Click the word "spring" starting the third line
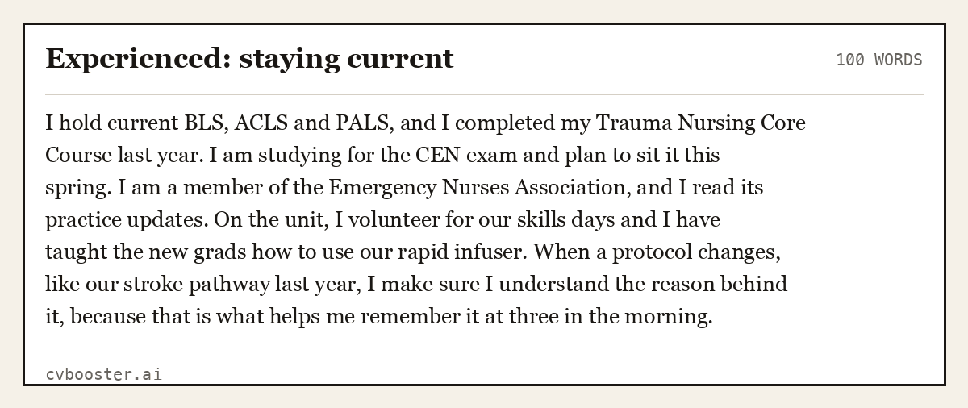 point(78,188)
